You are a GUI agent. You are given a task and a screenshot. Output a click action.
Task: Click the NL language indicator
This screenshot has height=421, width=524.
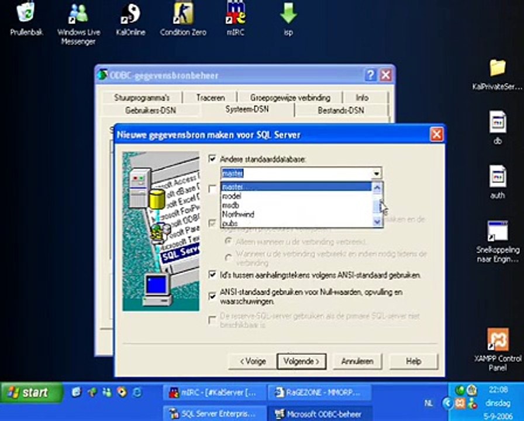pyautogui.click(x=429, y=403)
